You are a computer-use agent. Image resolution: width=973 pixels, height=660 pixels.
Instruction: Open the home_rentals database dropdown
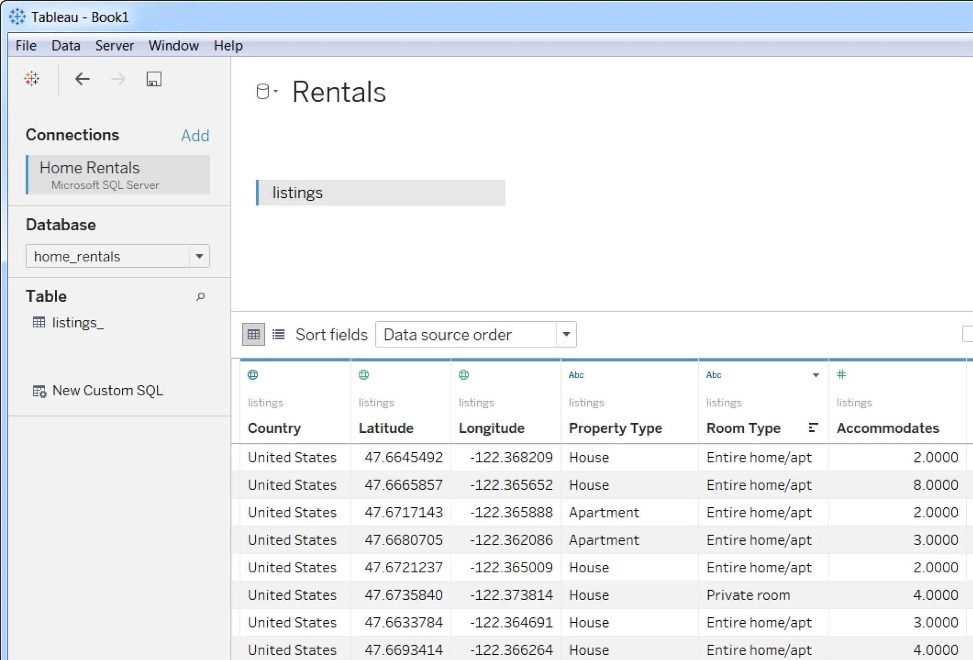pyautogui.click(x=199, y=256)
